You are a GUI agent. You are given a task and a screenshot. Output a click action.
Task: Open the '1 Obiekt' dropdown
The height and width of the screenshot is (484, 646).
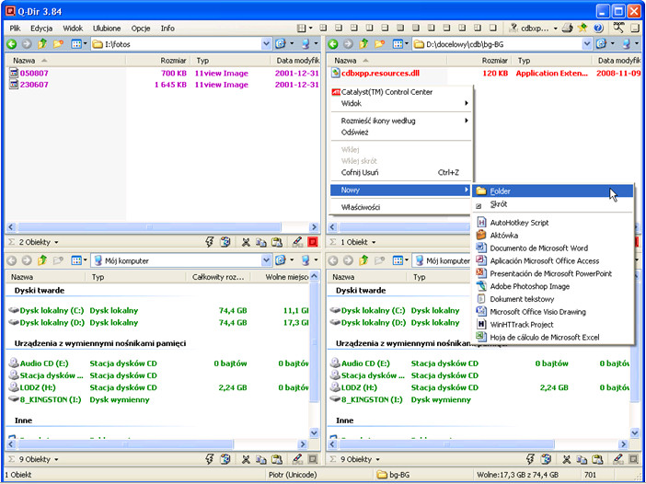(374, 242)
